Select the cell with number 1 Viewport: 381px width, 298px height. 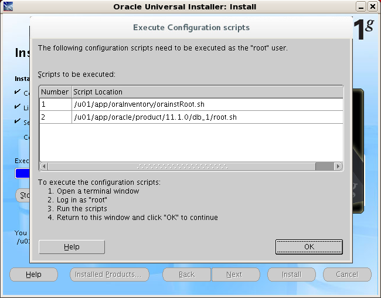pos(55,104)
